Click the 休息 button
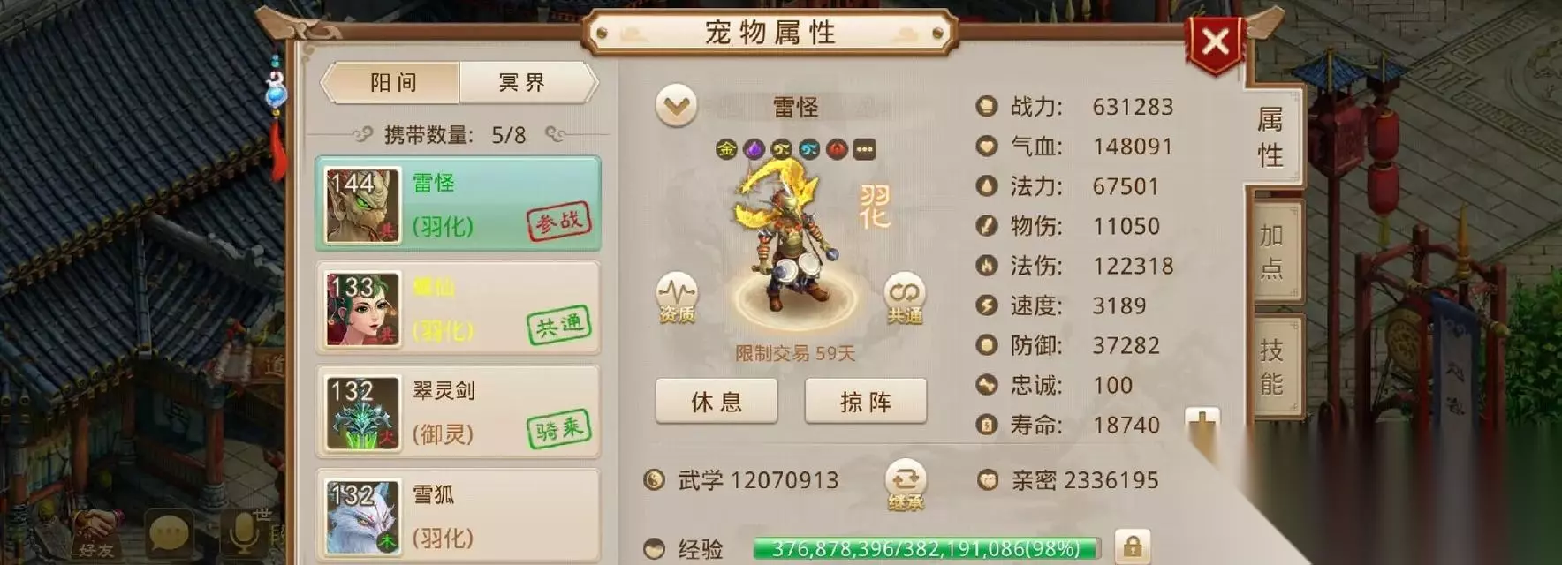Screen dimensions: 1562x565 click(717, 402)
